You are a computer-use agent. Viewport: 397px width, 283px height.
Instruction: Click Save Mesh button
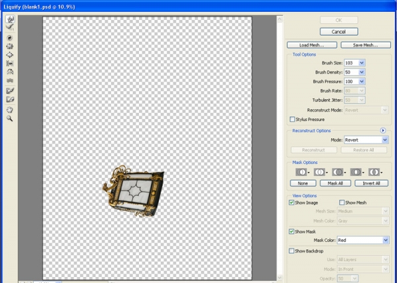(x=366, y=45)
